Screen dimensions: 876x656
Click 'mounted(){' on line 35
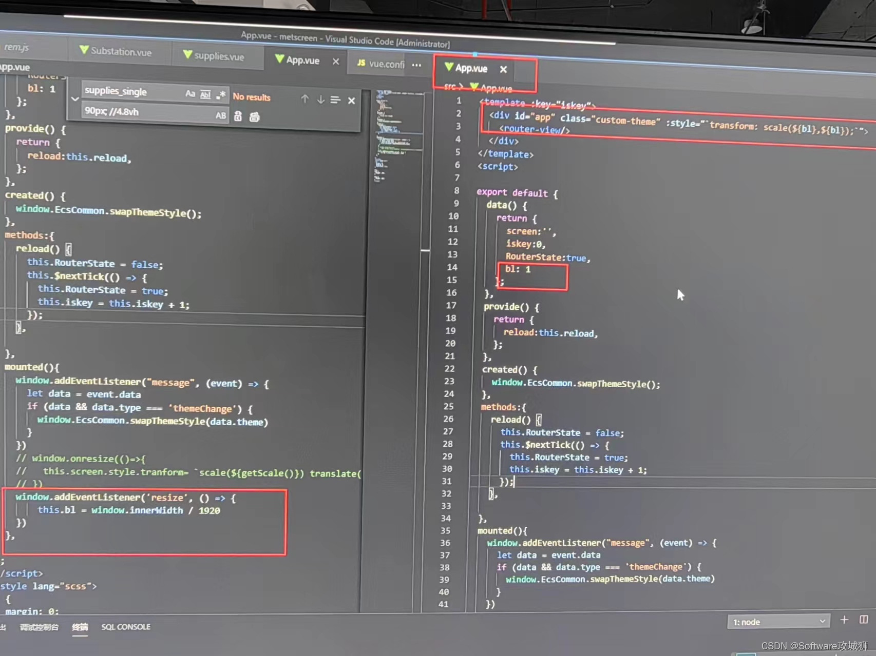pyautogui.click(x=502, y=530)
